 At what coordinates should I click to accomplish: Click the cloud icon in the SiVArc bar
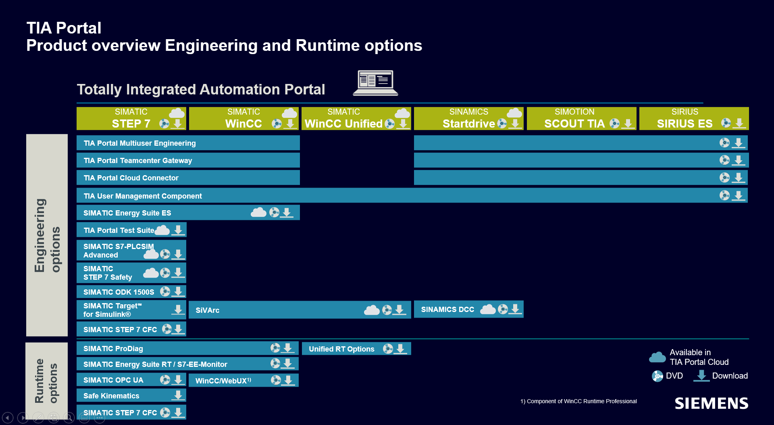[372, 310]
